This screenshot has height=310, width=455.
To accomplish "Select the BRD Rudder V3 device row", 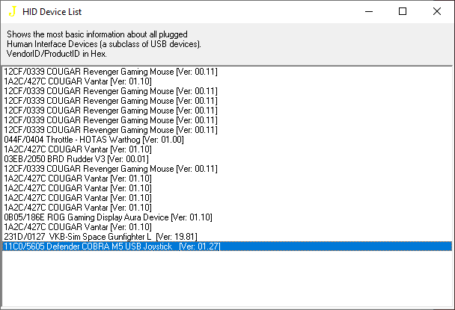I will click(x=227, y=159).
